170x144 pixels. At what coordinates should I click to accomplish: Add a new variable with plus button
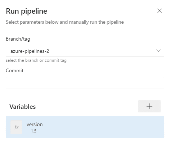[149, 106]
